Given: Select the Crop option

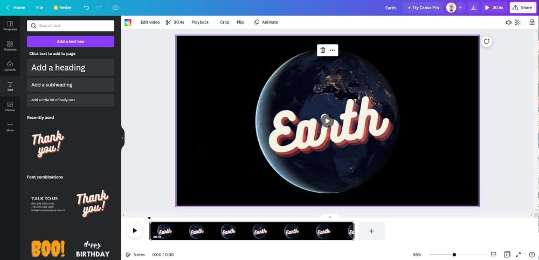Looking at the screenshot, I should point(224,22).
